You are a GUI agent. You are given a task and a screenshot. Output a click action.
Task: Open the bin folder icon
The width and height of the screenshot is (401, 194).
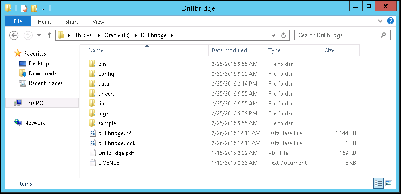click(92, 64)
